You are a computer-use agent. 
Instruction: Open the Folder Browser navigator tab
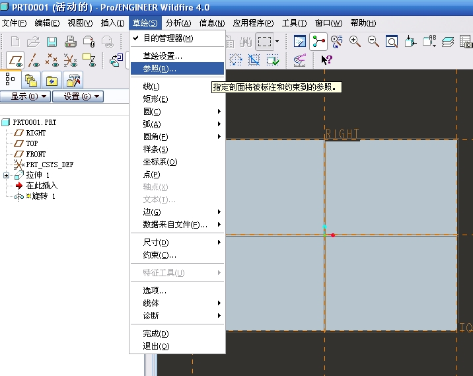pyautogui.click(x=31, y=80)
